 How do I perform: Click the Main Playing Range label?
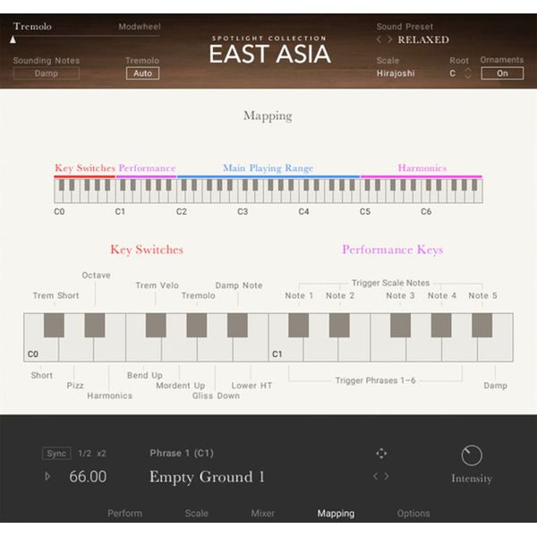pos(268,168)
